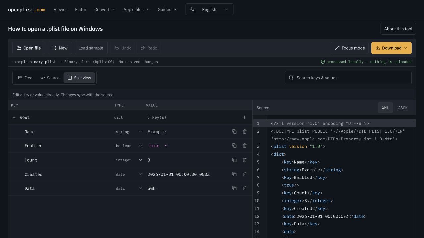Switch to Source view

[50, 78]
